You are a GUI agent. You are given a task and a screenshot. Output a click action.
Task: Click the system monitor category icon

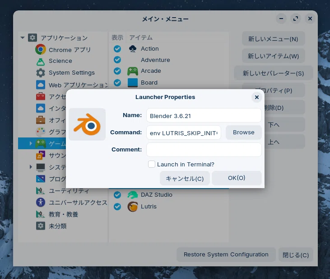coord(41,167)
